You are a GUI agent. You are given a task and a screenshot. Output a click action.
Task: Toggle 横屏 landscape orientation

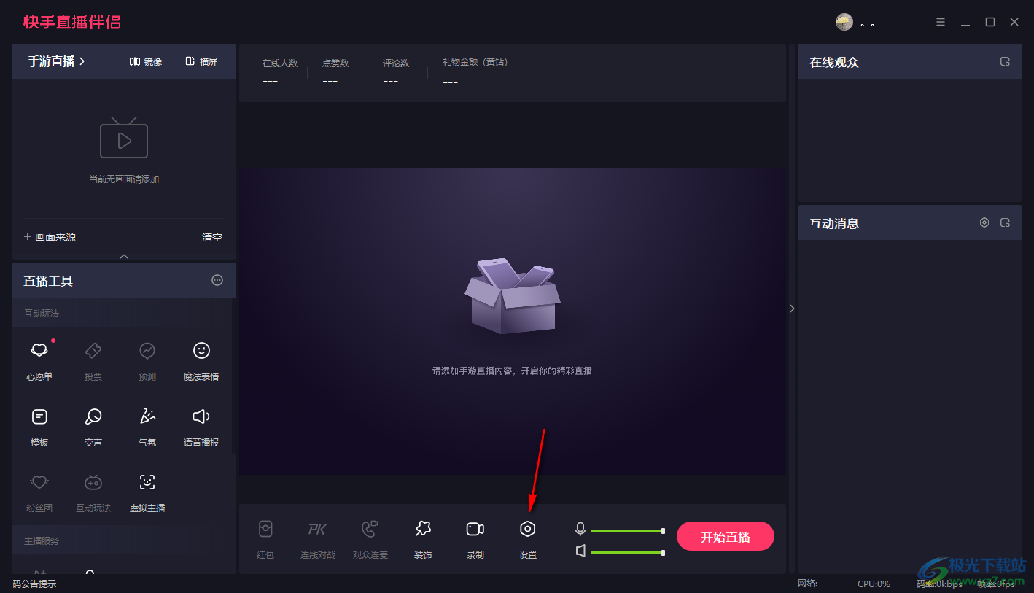pos(202,61)
